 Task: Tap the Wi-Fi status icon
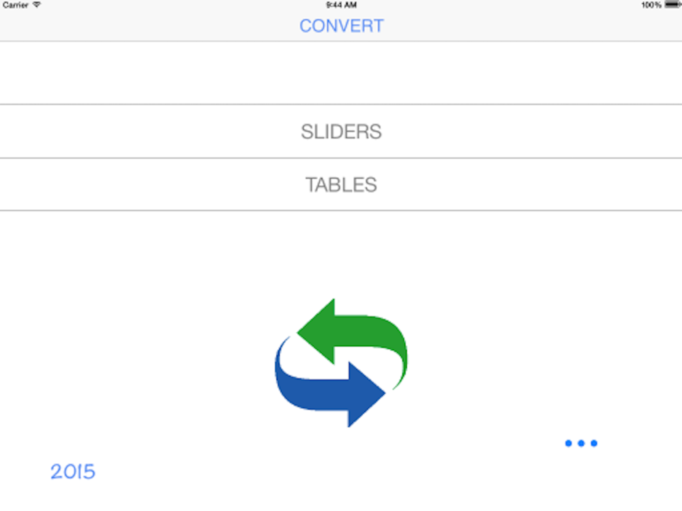coord(37,5)
